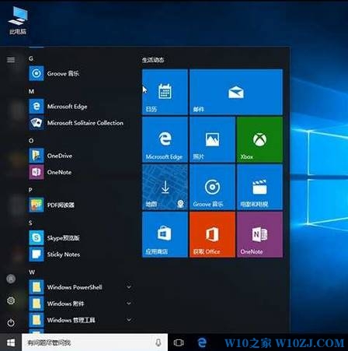
Task: Click the Cortana search box
Action: (x=95, y=342)
